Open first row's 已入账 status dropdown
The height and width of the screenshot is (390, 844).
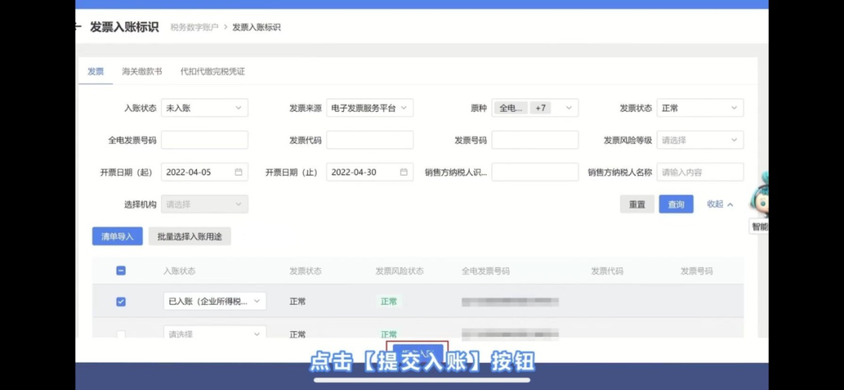(214, 302)
